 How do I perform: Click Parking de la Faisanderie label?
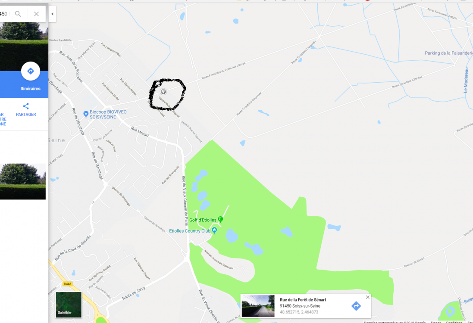(449, 53)
